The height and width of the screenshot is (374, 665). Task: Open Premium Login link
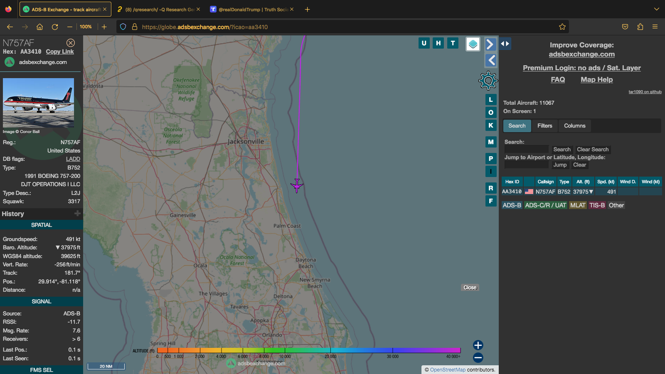point(581,68)
